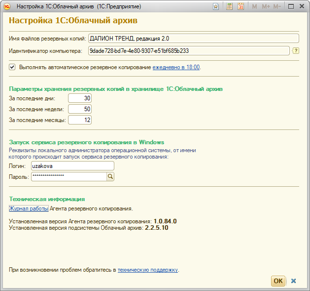The image size is (310, 291).
Task: Click the 'Техническая информация' section heading
Action: click(47, 199)
